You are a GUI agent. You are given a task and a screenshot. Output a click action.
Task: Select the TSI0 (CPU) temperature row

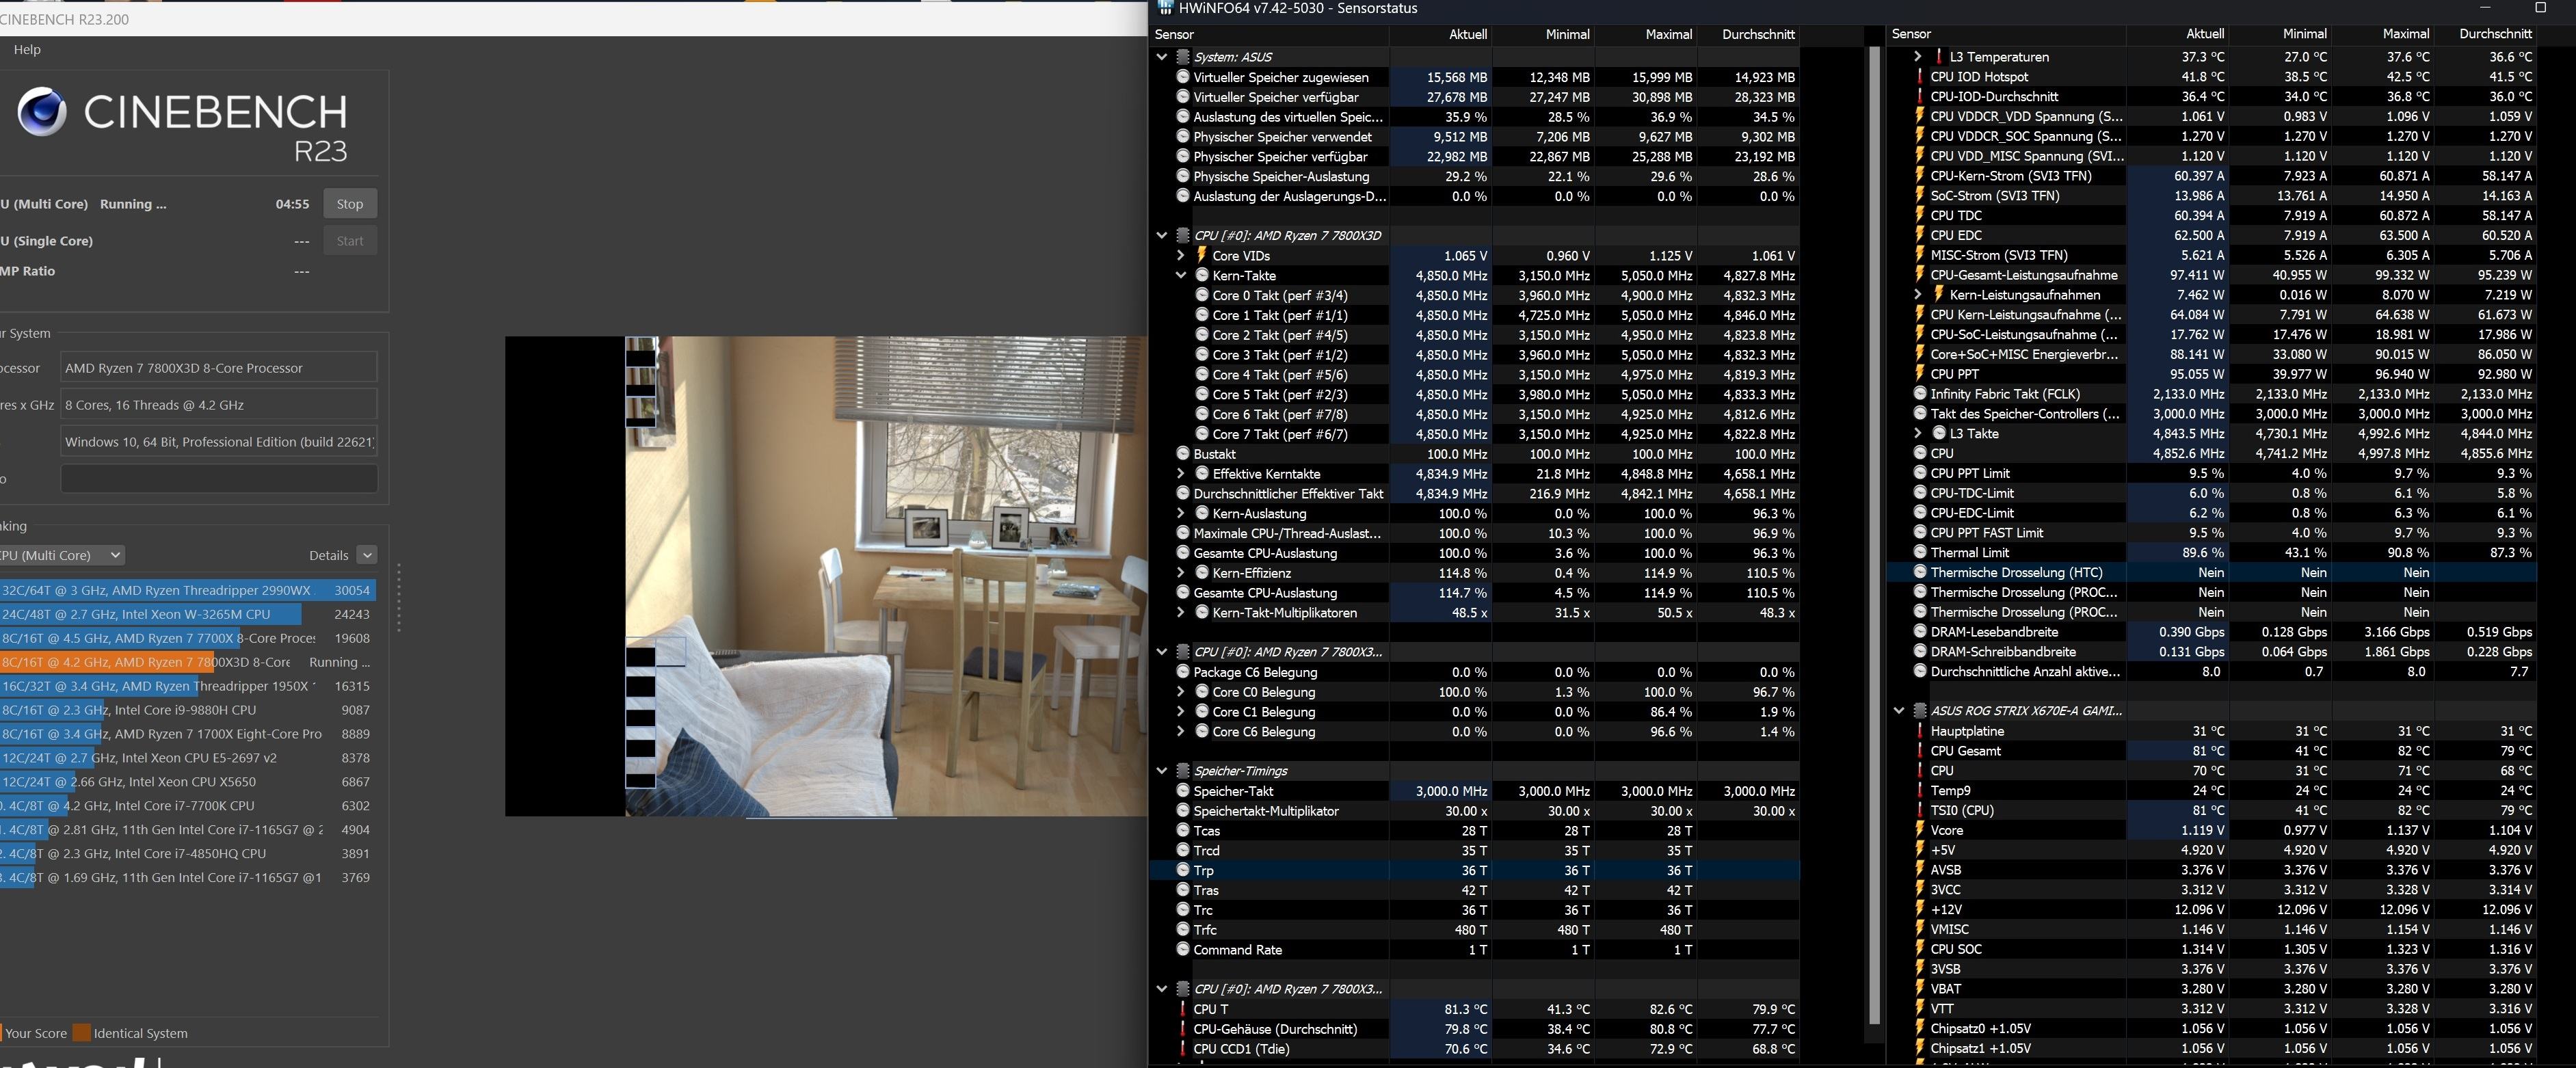tap(2211, 810)
